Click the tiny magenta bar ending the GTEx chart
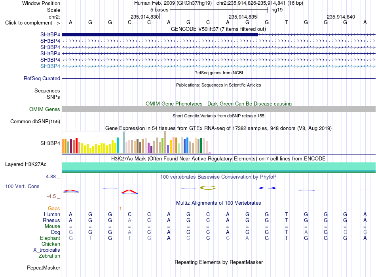Image resolution: width=376 pixels, height=277 pixels. click(x=210, y=153)
